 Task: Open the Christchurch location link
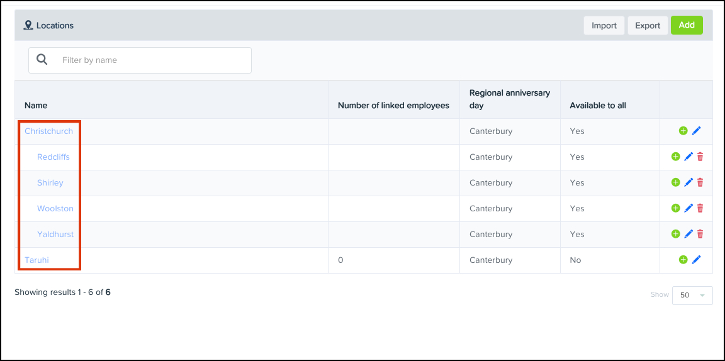[48, 131]
